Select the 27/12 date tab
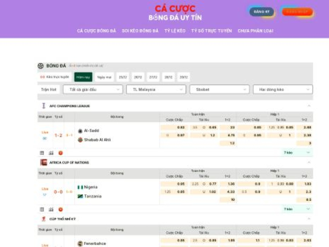This screenshot has width=329, height=247. tap(153, 77)
